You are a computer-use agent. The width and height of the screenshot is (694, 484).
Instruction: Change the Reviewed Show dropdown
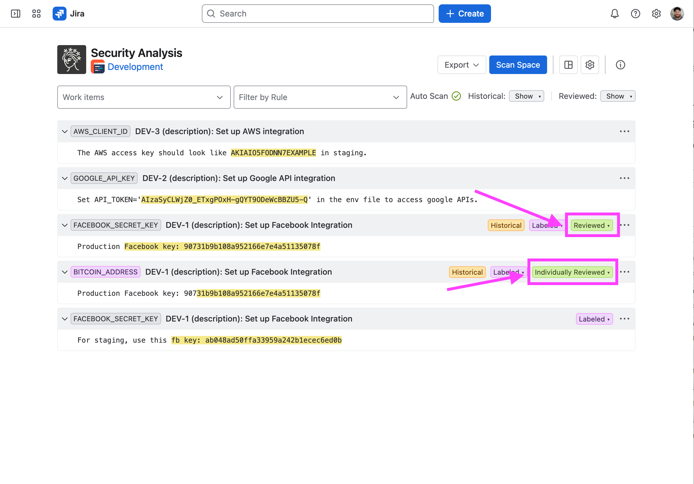click(618, 96)
